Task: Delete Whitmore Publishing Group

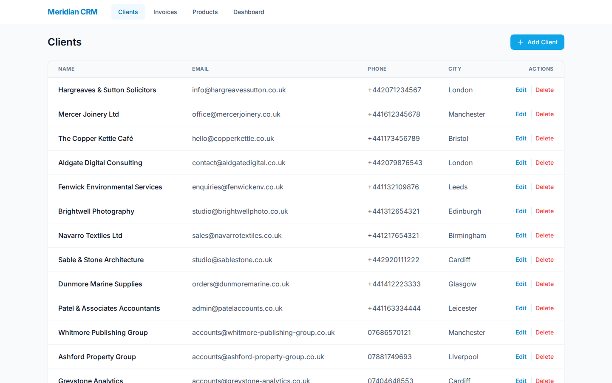Action: click(x=544, y=332)
